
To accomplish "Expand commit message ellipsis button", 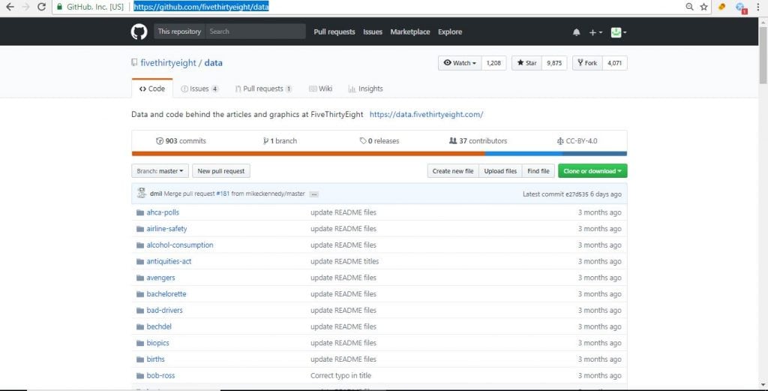I will click(314, 194).
